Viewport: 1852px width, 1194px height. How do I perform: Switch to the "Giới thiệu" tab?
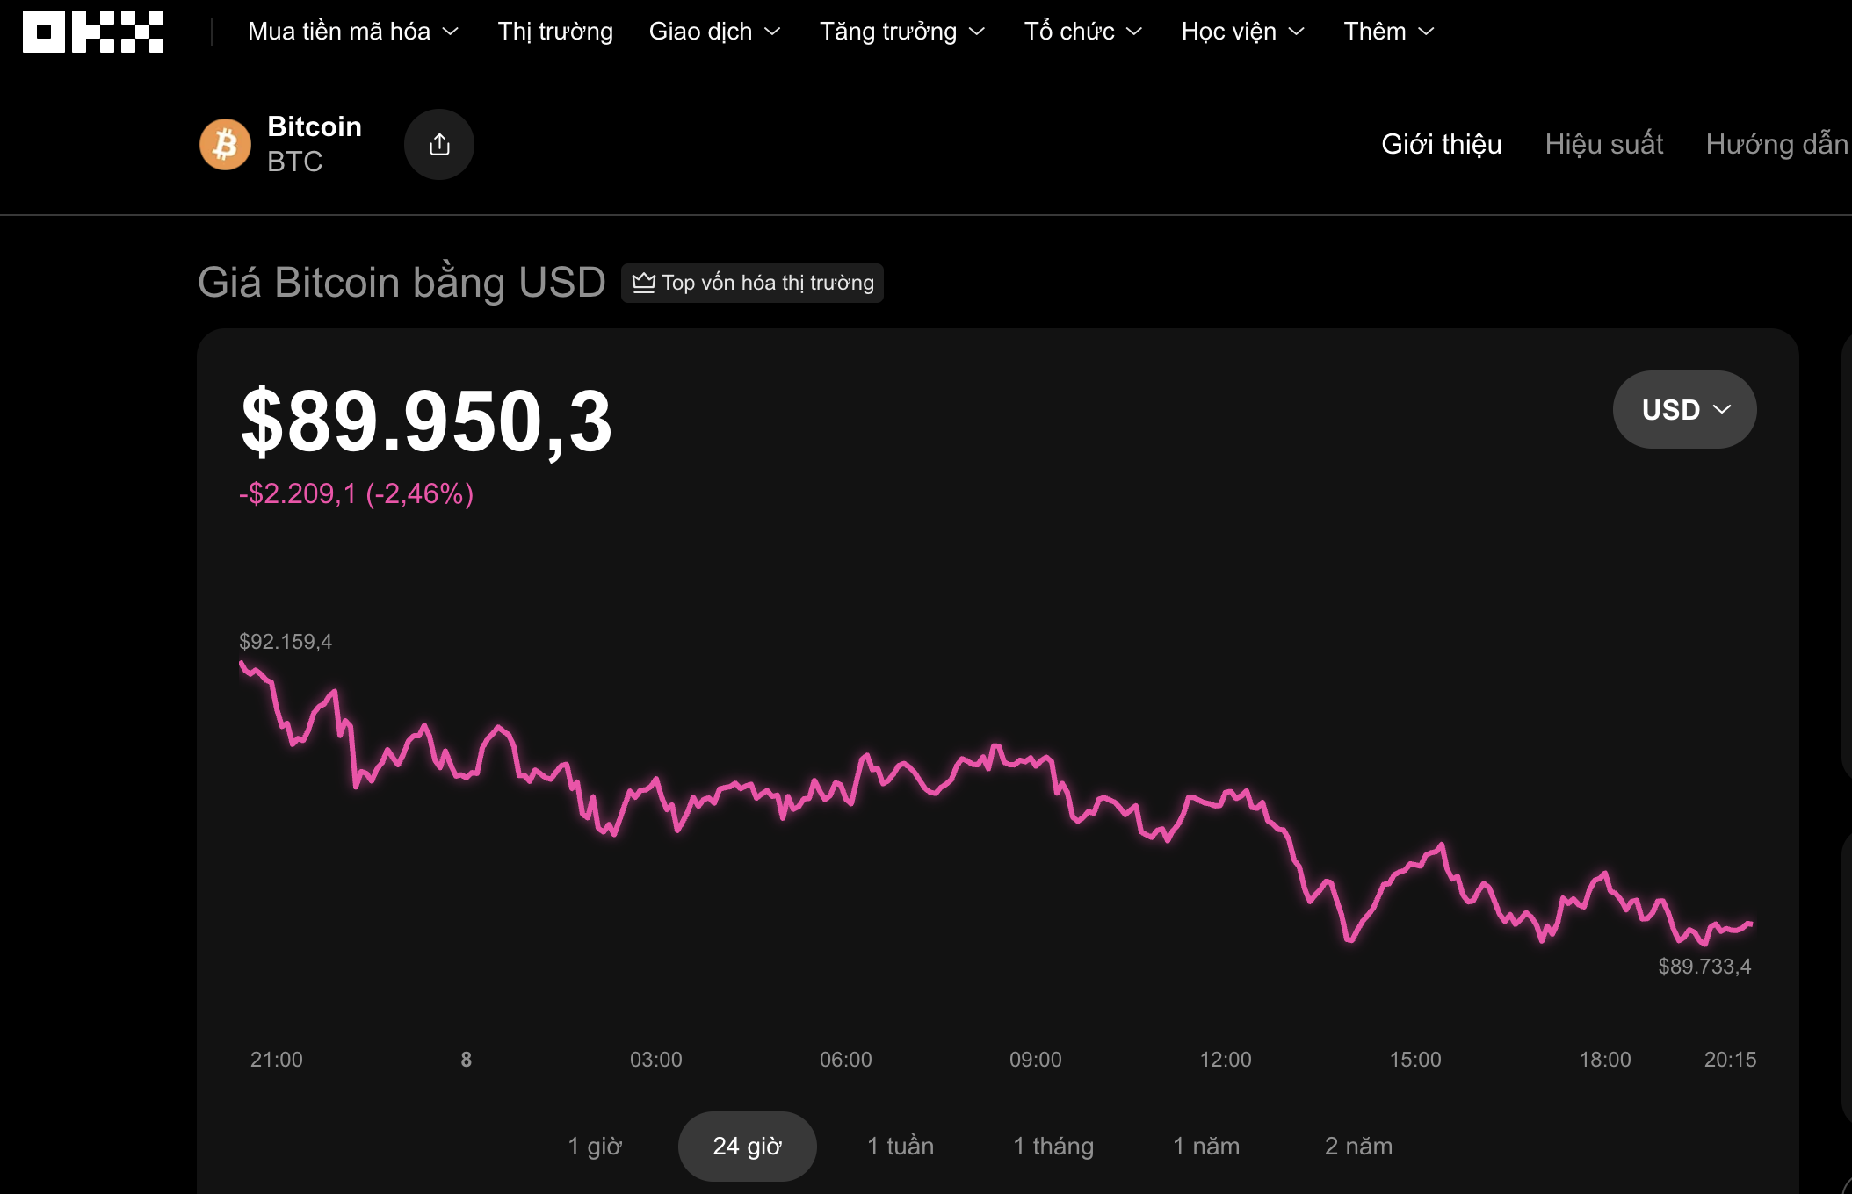pyautogui.click(x=1441, y=144)
